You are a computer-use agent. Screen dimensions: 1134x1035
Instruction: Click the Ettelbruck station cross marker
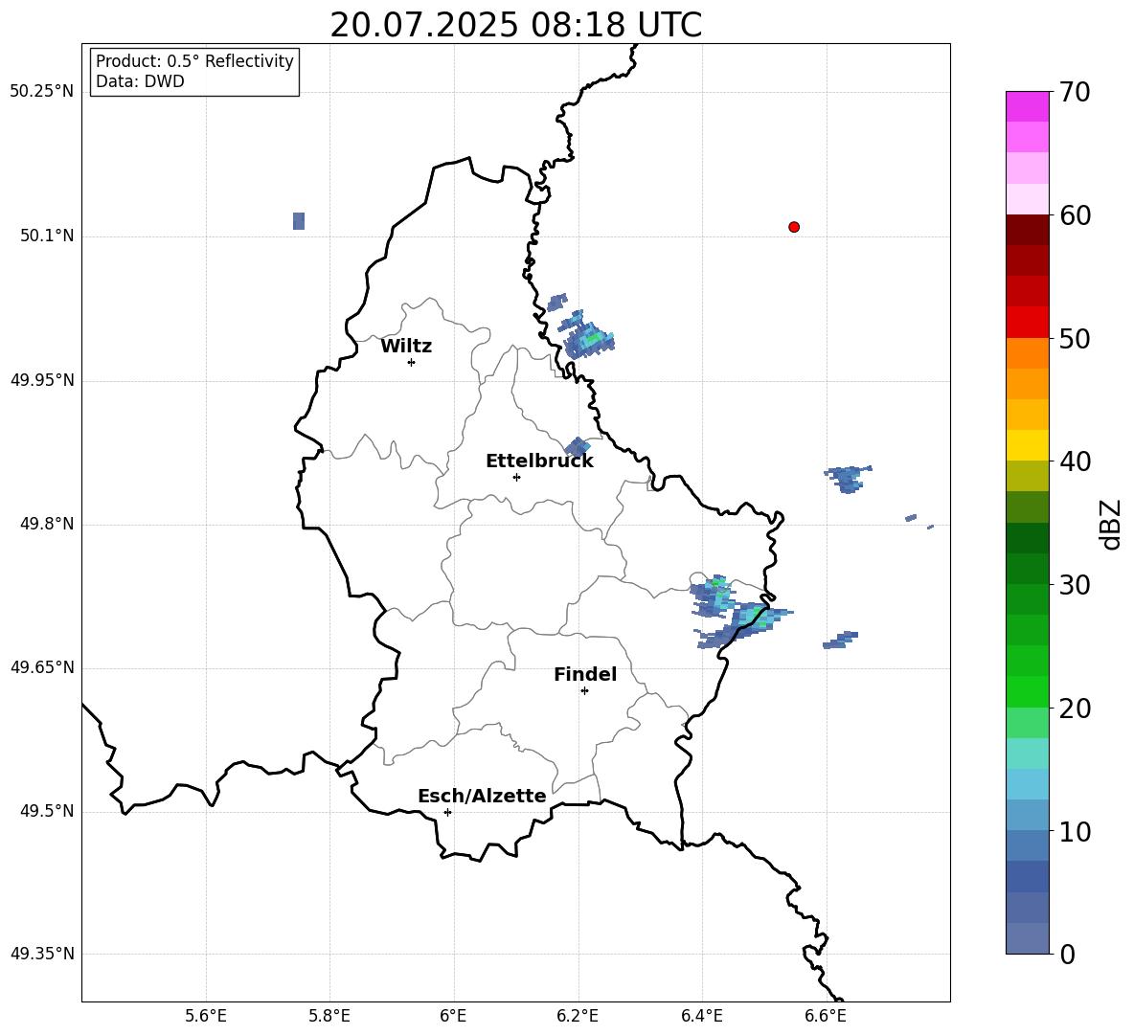pyautogui.click(x=516, y=477)
